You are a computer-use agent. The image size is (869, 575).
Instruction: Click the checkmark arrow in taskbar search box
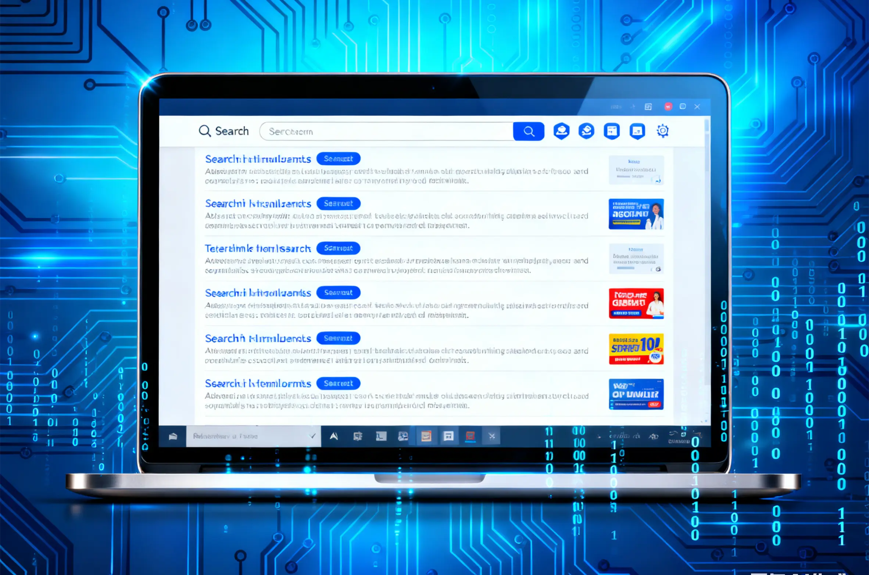tap(312, 436)
